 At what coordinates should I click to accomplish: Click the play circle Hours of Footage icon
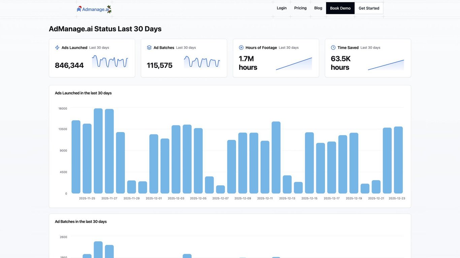(241, 48)
